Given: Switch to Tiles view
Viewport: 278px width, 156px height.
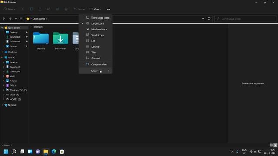Looking at the screenshot, I should (x=96, y=52).
